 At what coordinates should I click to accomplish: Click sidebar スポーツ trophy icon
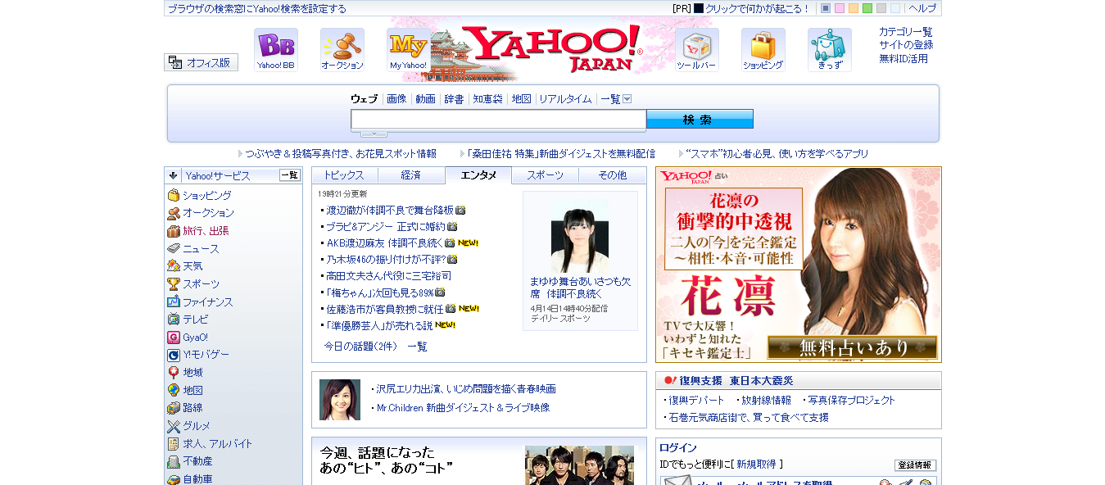[174, 284]
